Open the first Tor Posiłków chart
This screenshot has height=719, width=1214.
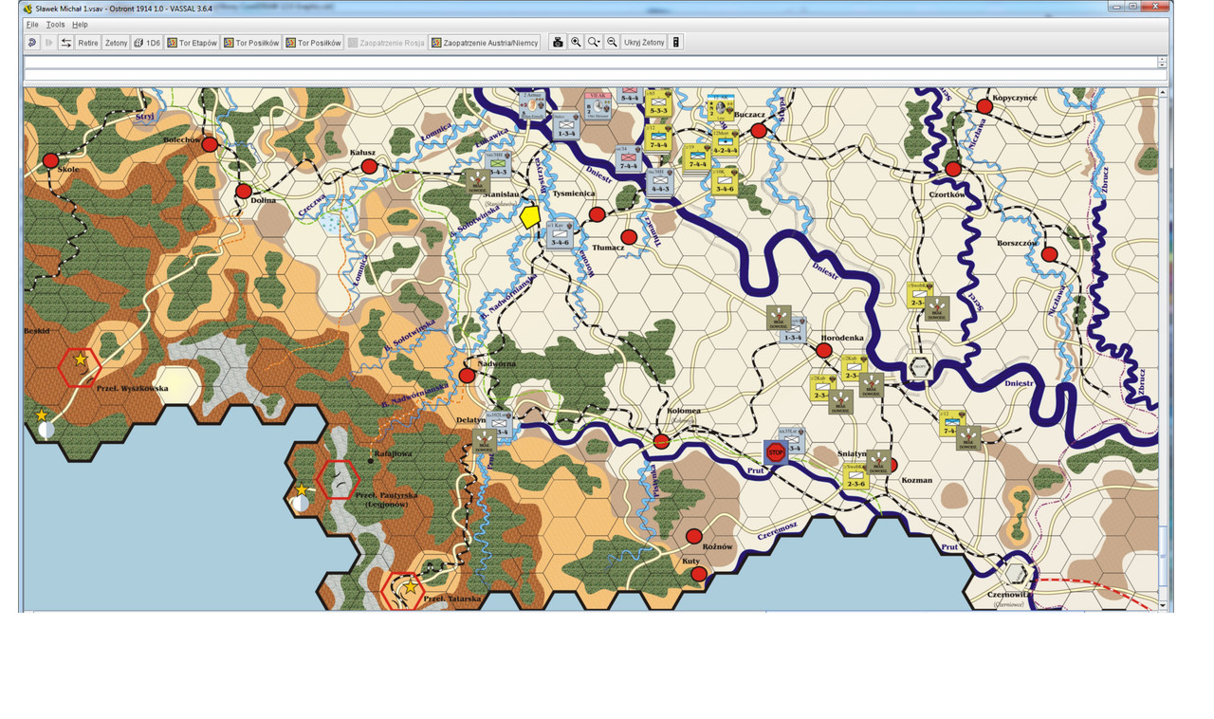coord(251,43)
